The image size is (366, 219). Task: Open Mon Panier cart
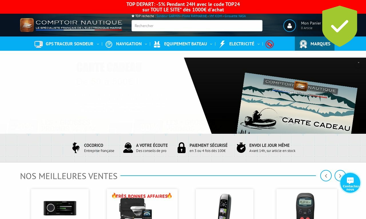click(x=311, y=25)
